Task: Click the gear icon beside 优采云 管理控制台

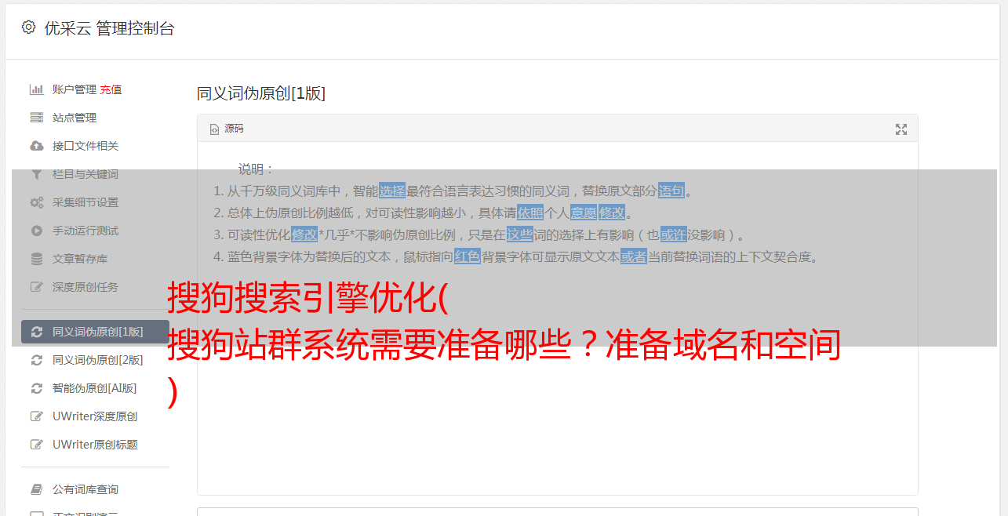Action: tap(29, 27)
